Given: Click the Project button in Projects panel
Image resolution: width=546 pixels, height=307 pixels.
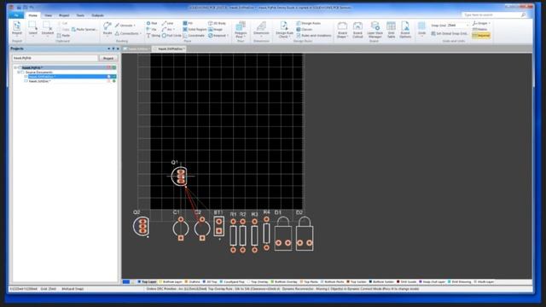Looking at the screenshot, I should (108, 58).
